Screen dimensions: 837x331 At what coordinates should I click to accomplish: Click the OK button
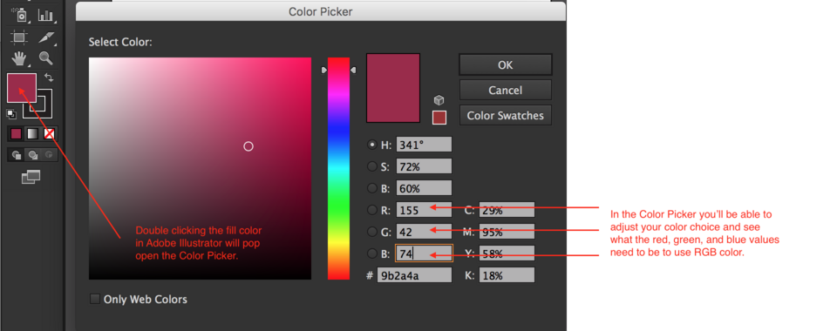coord(505,65)
